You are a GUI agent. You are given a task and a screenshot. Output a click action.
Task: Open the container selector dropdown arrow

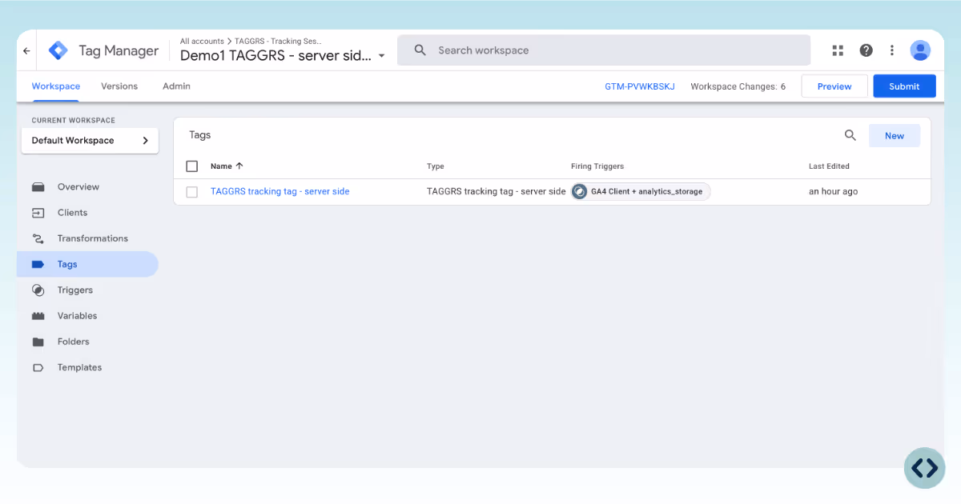[382, 56]
